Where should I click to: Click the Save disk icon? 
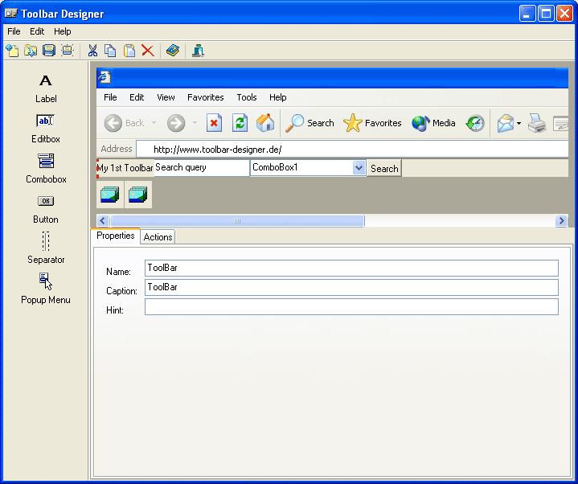(x=49, y=51)
